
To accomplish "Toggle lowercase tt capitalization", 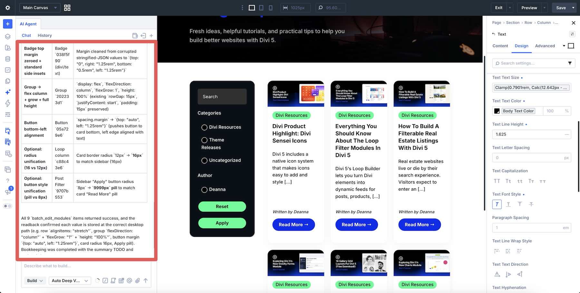I will point(520,181).
